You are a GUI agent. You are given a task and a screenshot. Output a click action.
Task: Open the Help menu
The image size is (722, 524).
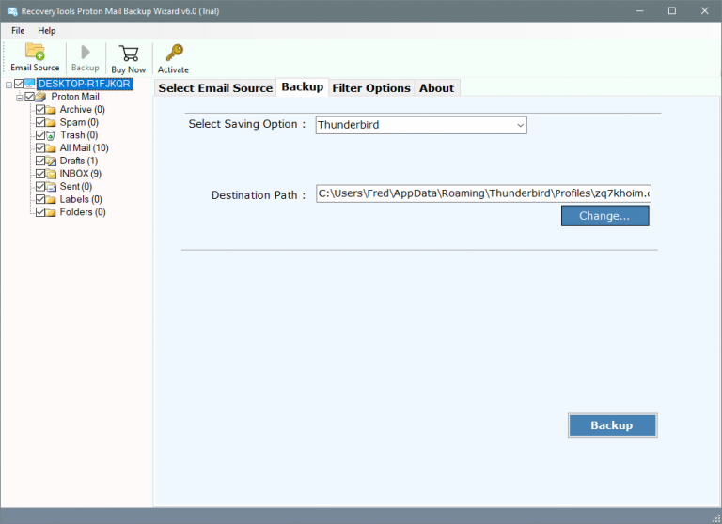(x=46, y=31)
